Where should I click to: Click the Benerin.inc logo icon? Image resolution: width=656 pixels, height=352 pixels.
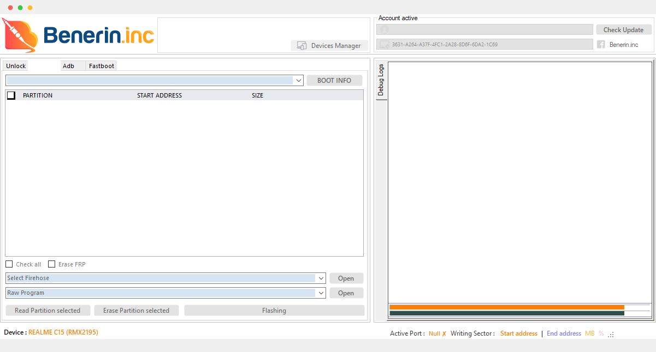coord(20,35)
